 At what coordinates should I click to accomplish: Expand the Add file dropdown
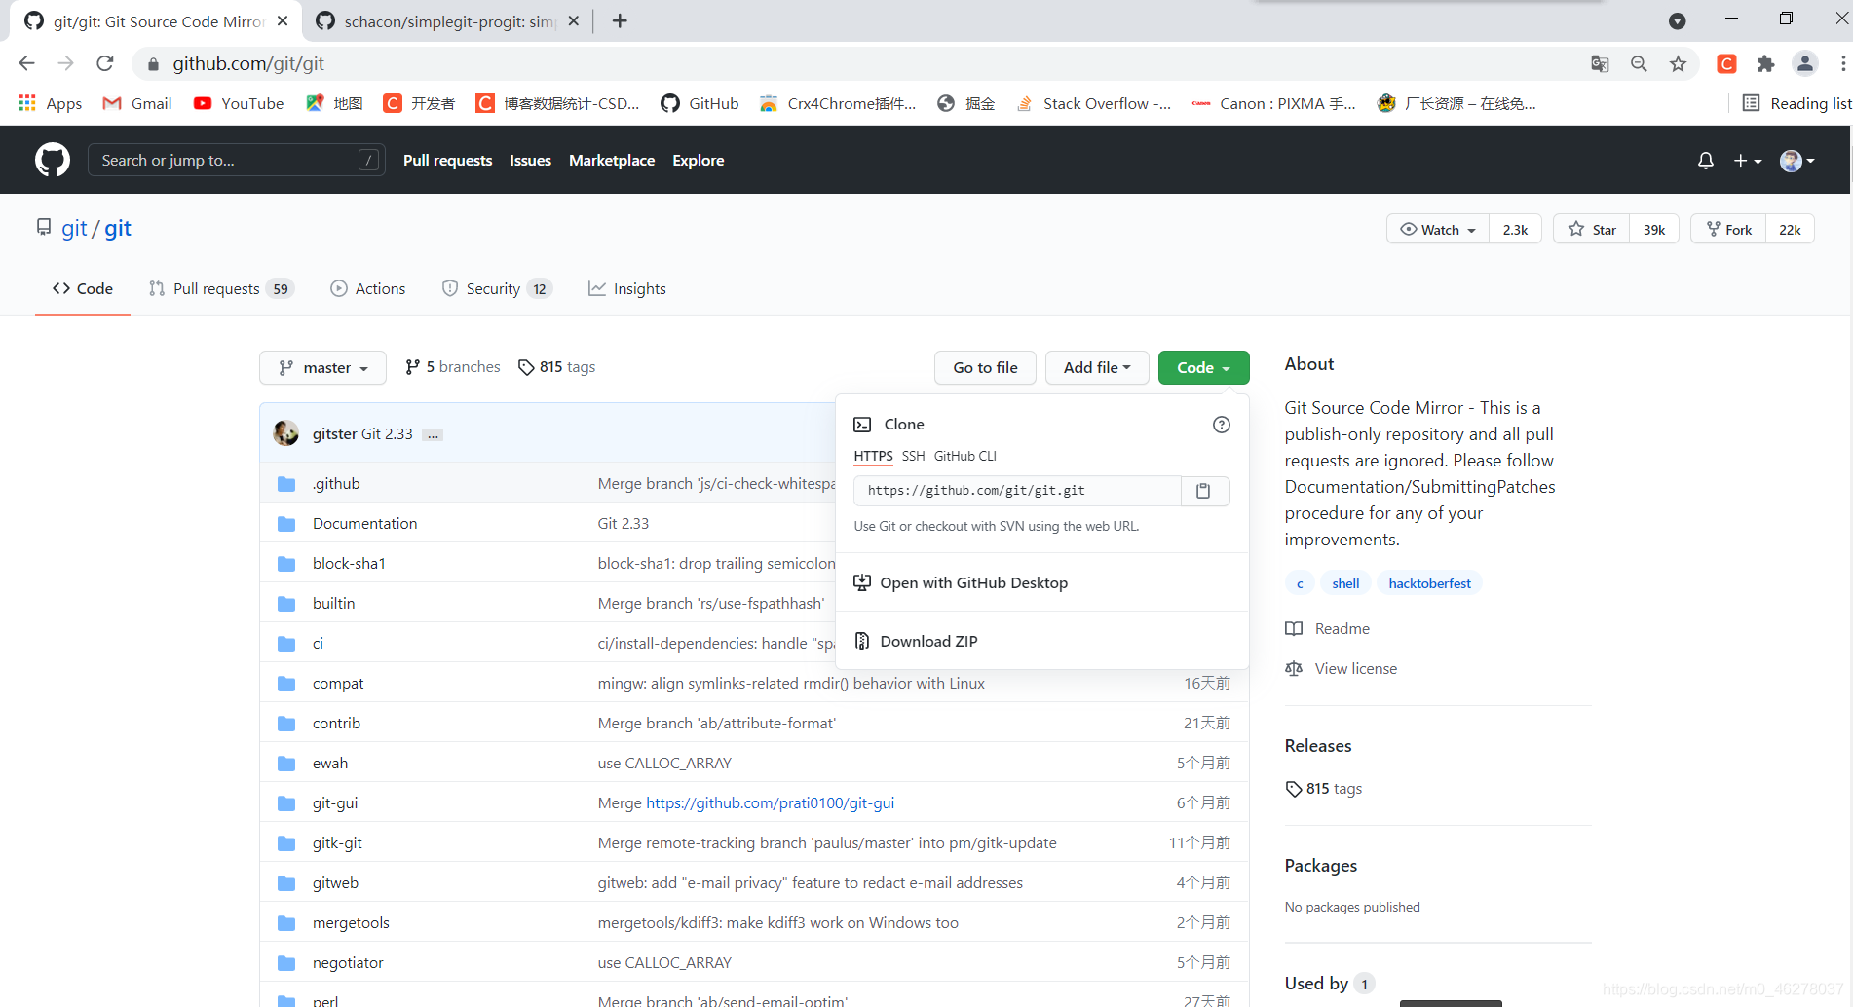coord(1097,368)
